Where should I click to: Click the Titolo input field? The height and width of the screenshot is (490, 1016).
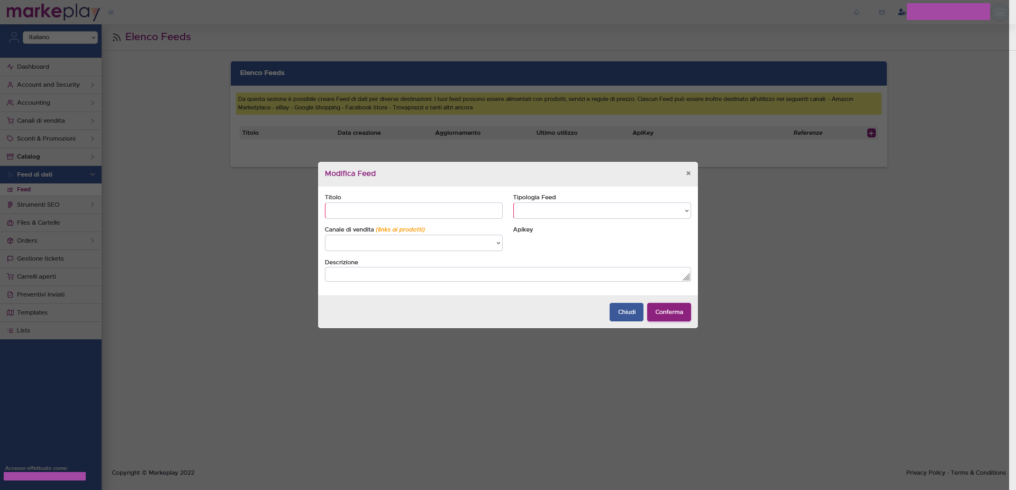[413, 210]
